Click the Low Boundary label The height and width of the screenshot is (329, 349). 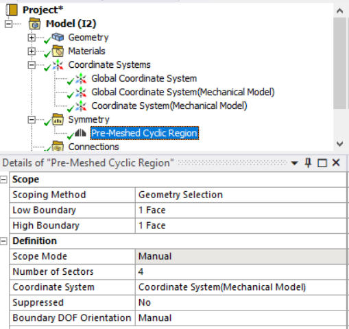[44, 210]
